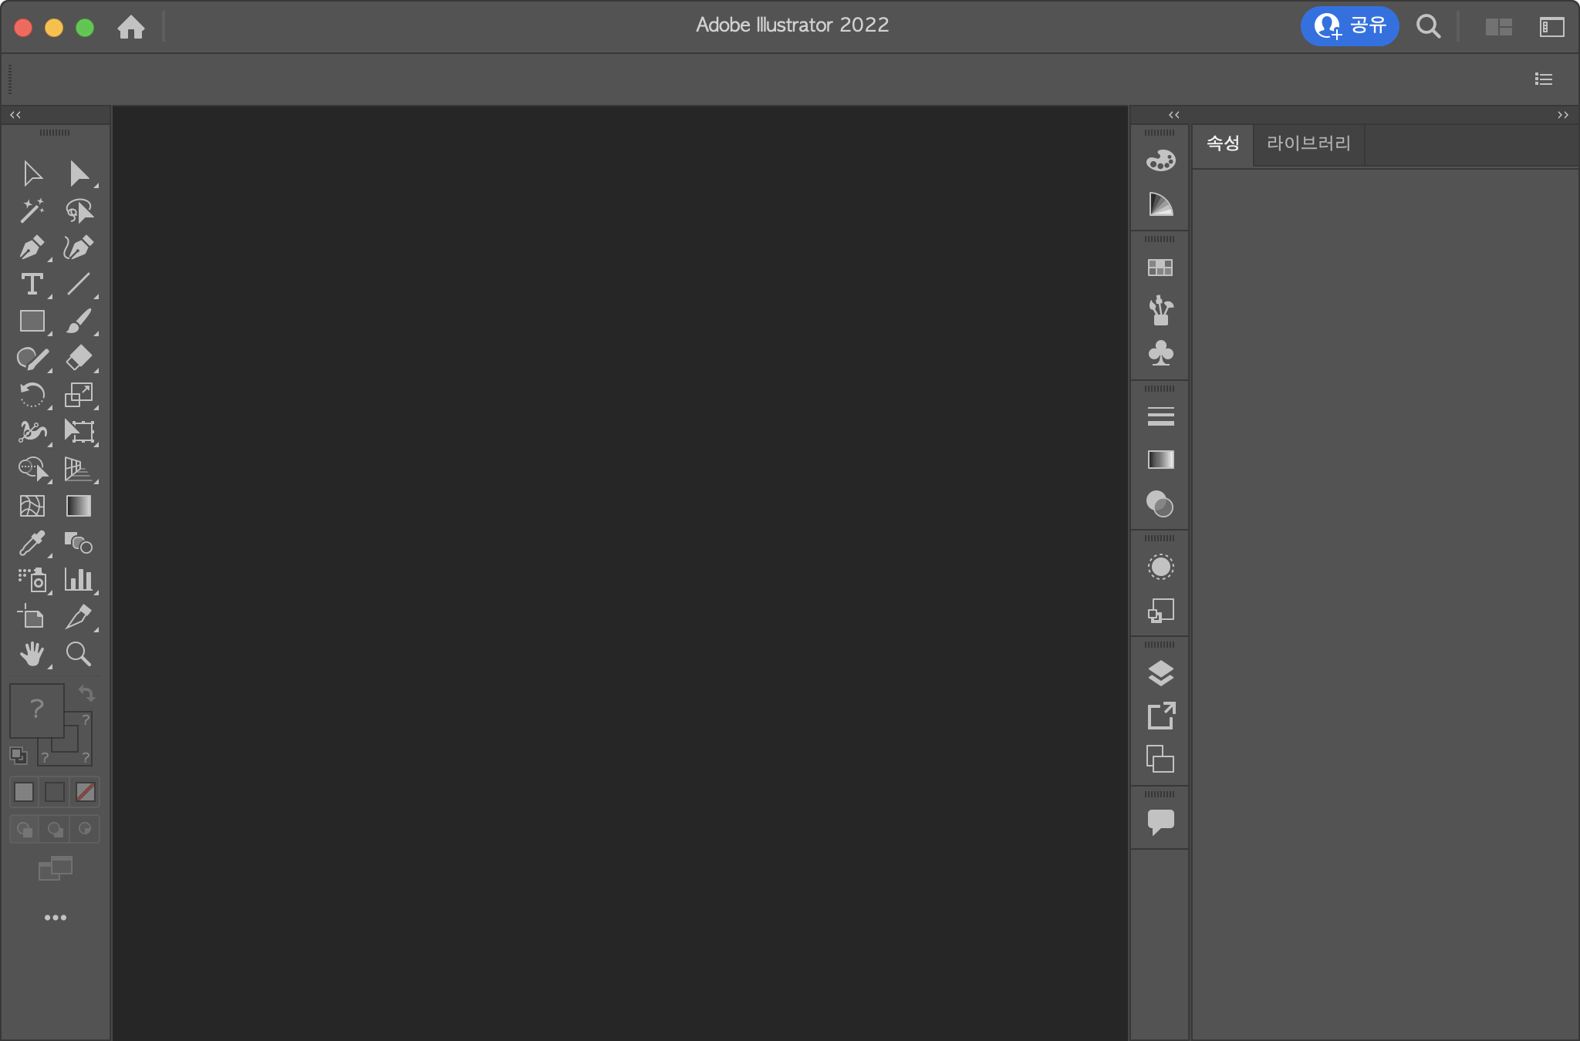Set fill mode to None
The image size is (1580, 1041).
[85, 792]
